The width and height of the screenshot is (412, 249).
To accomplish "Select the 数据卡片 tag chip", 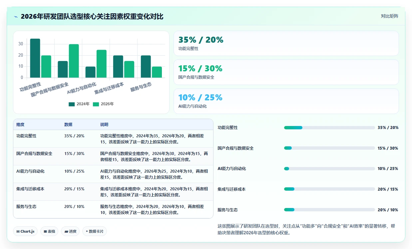I will (95, 231).
